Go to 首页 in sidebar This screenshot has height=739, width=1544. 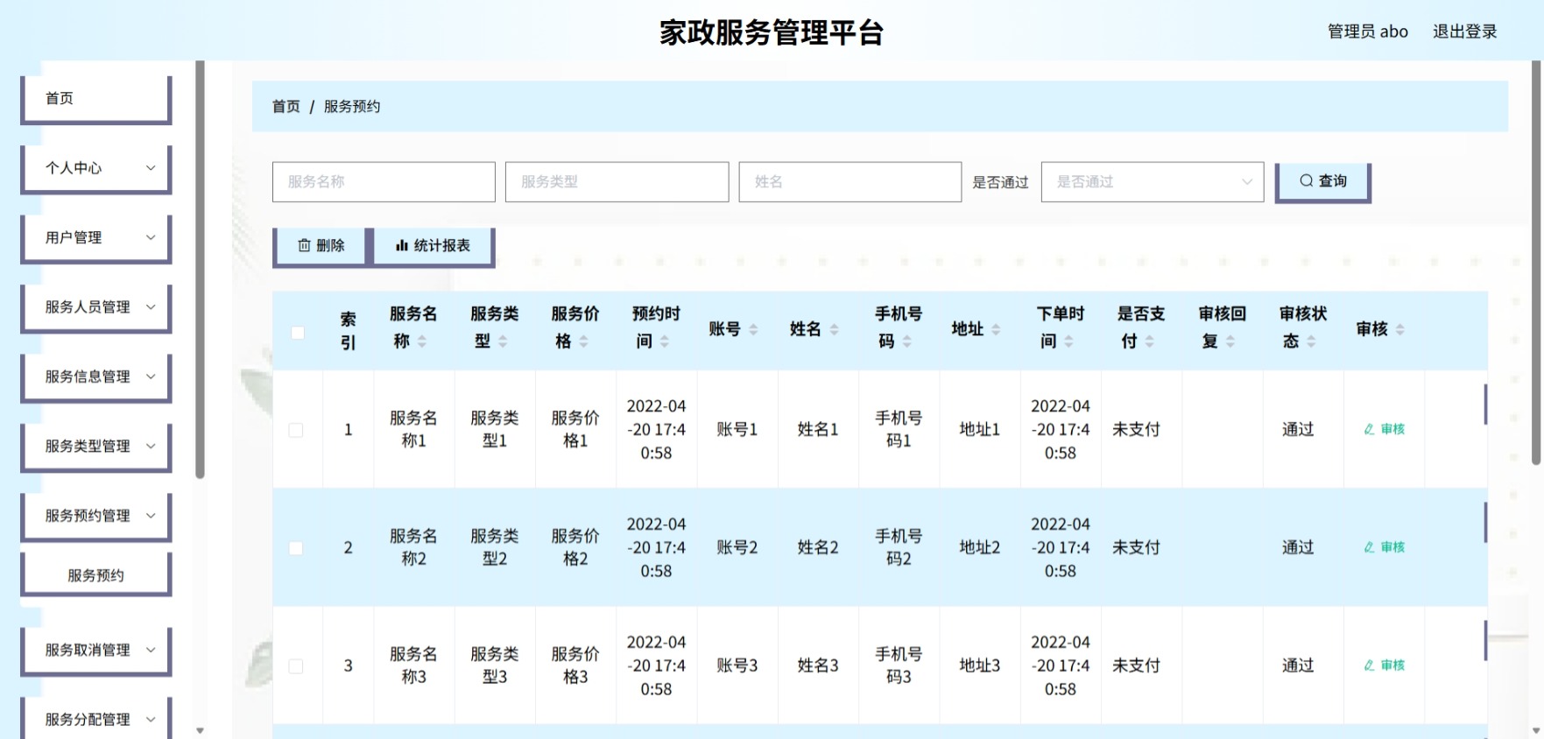(96, 99)
